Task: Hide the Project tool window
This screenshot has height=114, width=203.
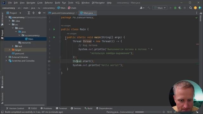Action: tap(44, 13)
